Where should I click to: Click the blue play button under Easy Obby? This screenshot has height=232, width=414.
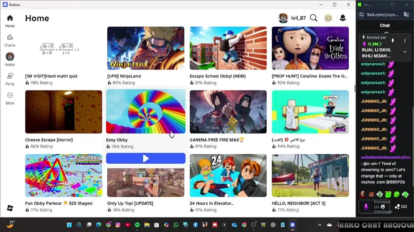tap(146, 158)
